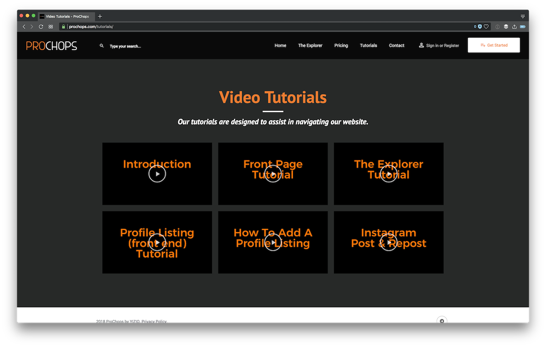Click the search magnifier icon

[x=101, y=46]
